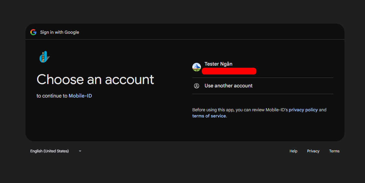Click the Sign in with Google header text

60,32
